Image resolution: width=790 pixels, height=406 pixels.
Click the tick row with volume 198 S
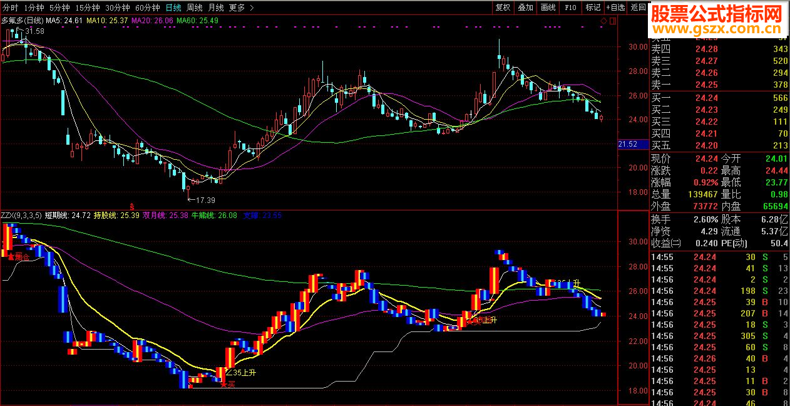click(x=720, y=291)
